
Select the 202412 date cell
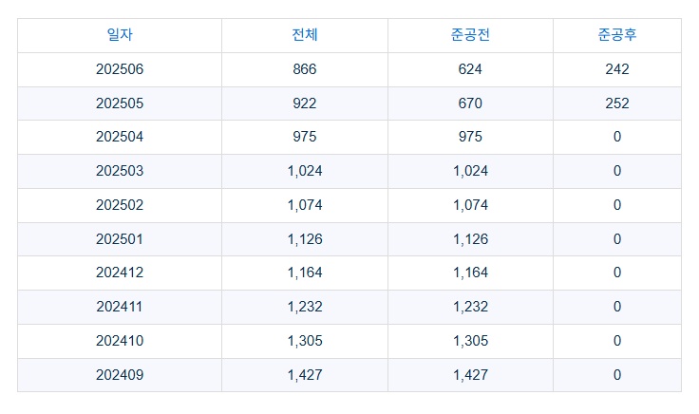tap(120, 273)
